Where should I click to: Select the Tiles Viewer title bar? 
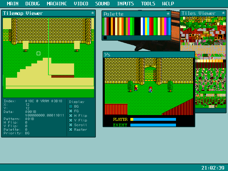pos(203,13)
